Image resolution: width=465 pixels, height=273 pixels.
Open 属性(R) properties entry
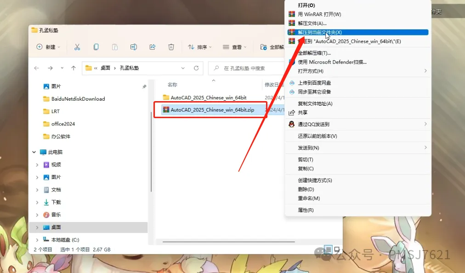click(358, 210)
